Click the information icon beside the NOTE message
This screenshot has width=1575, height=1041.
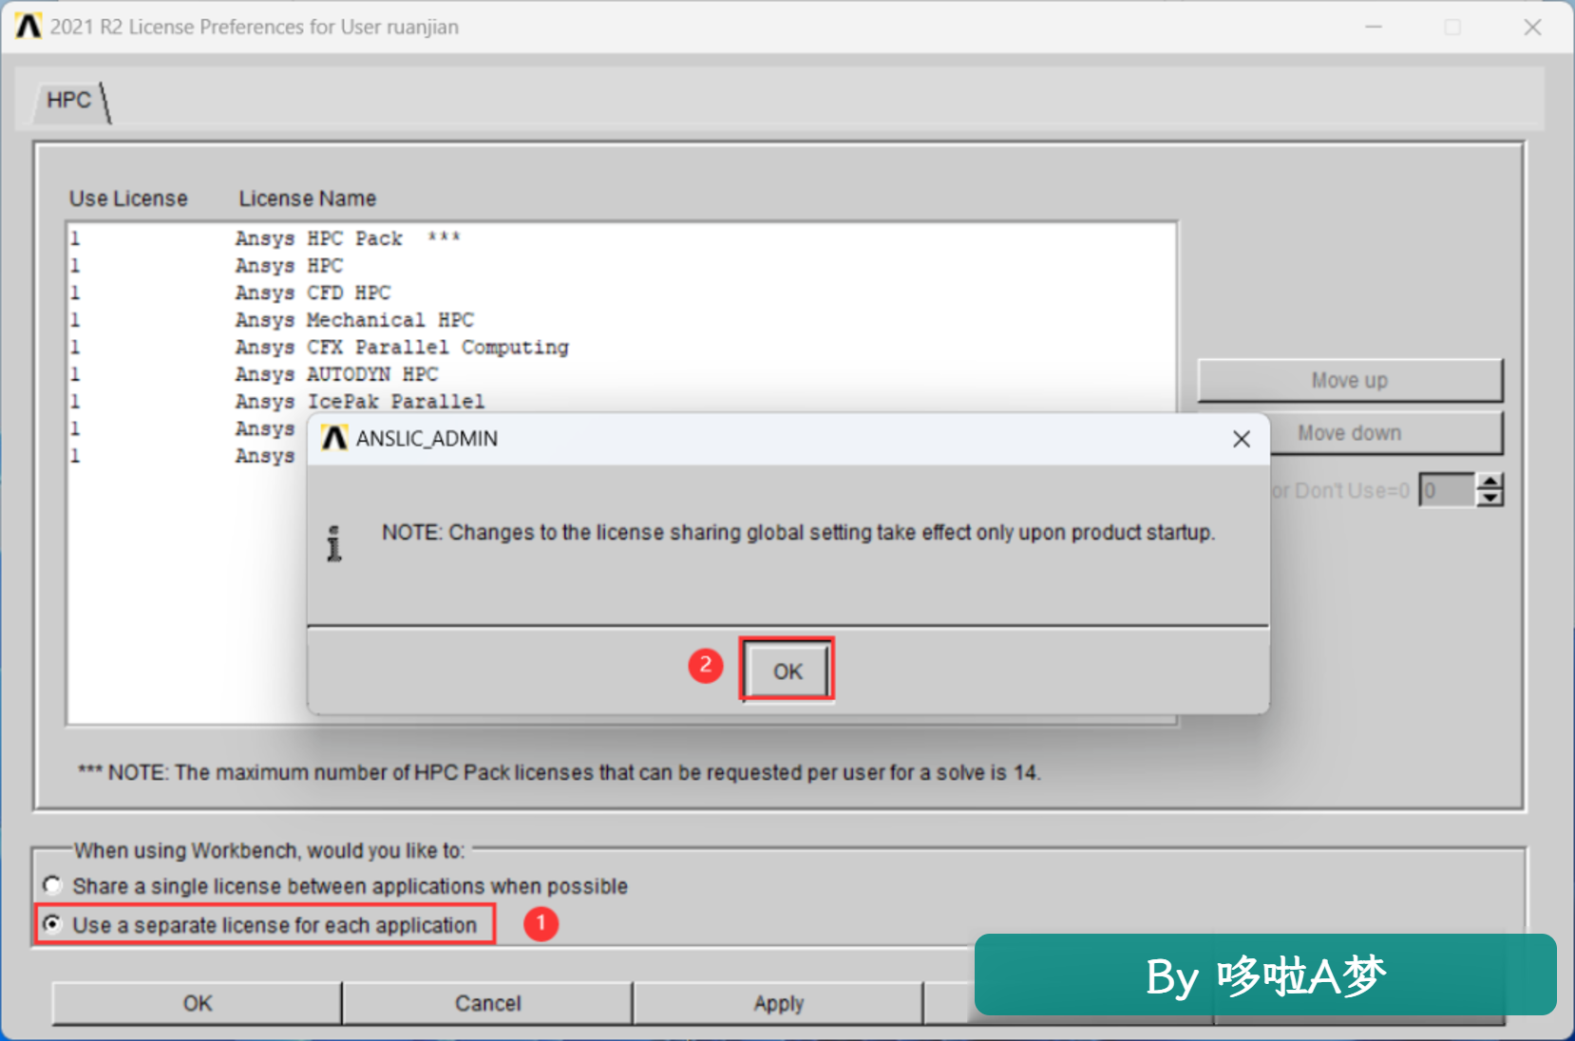tap(334, 543)
